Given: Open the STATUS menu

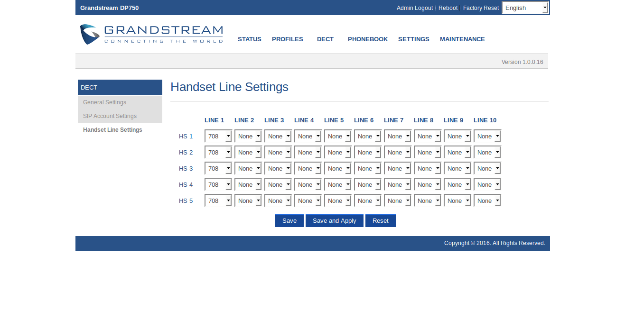Looking at the screenshot, I should coord(249,39).
